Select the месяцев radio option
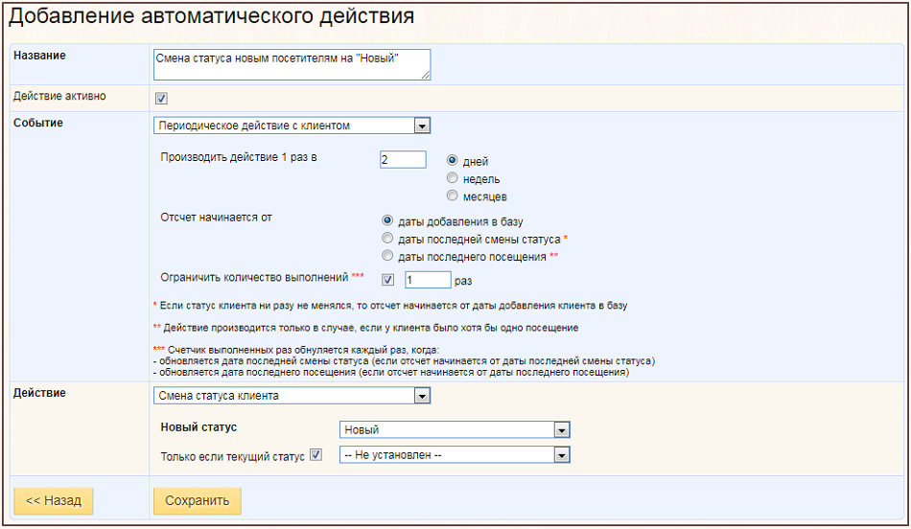Image resolution: width=911 pixels, height=529 pixels. (452, 195)
